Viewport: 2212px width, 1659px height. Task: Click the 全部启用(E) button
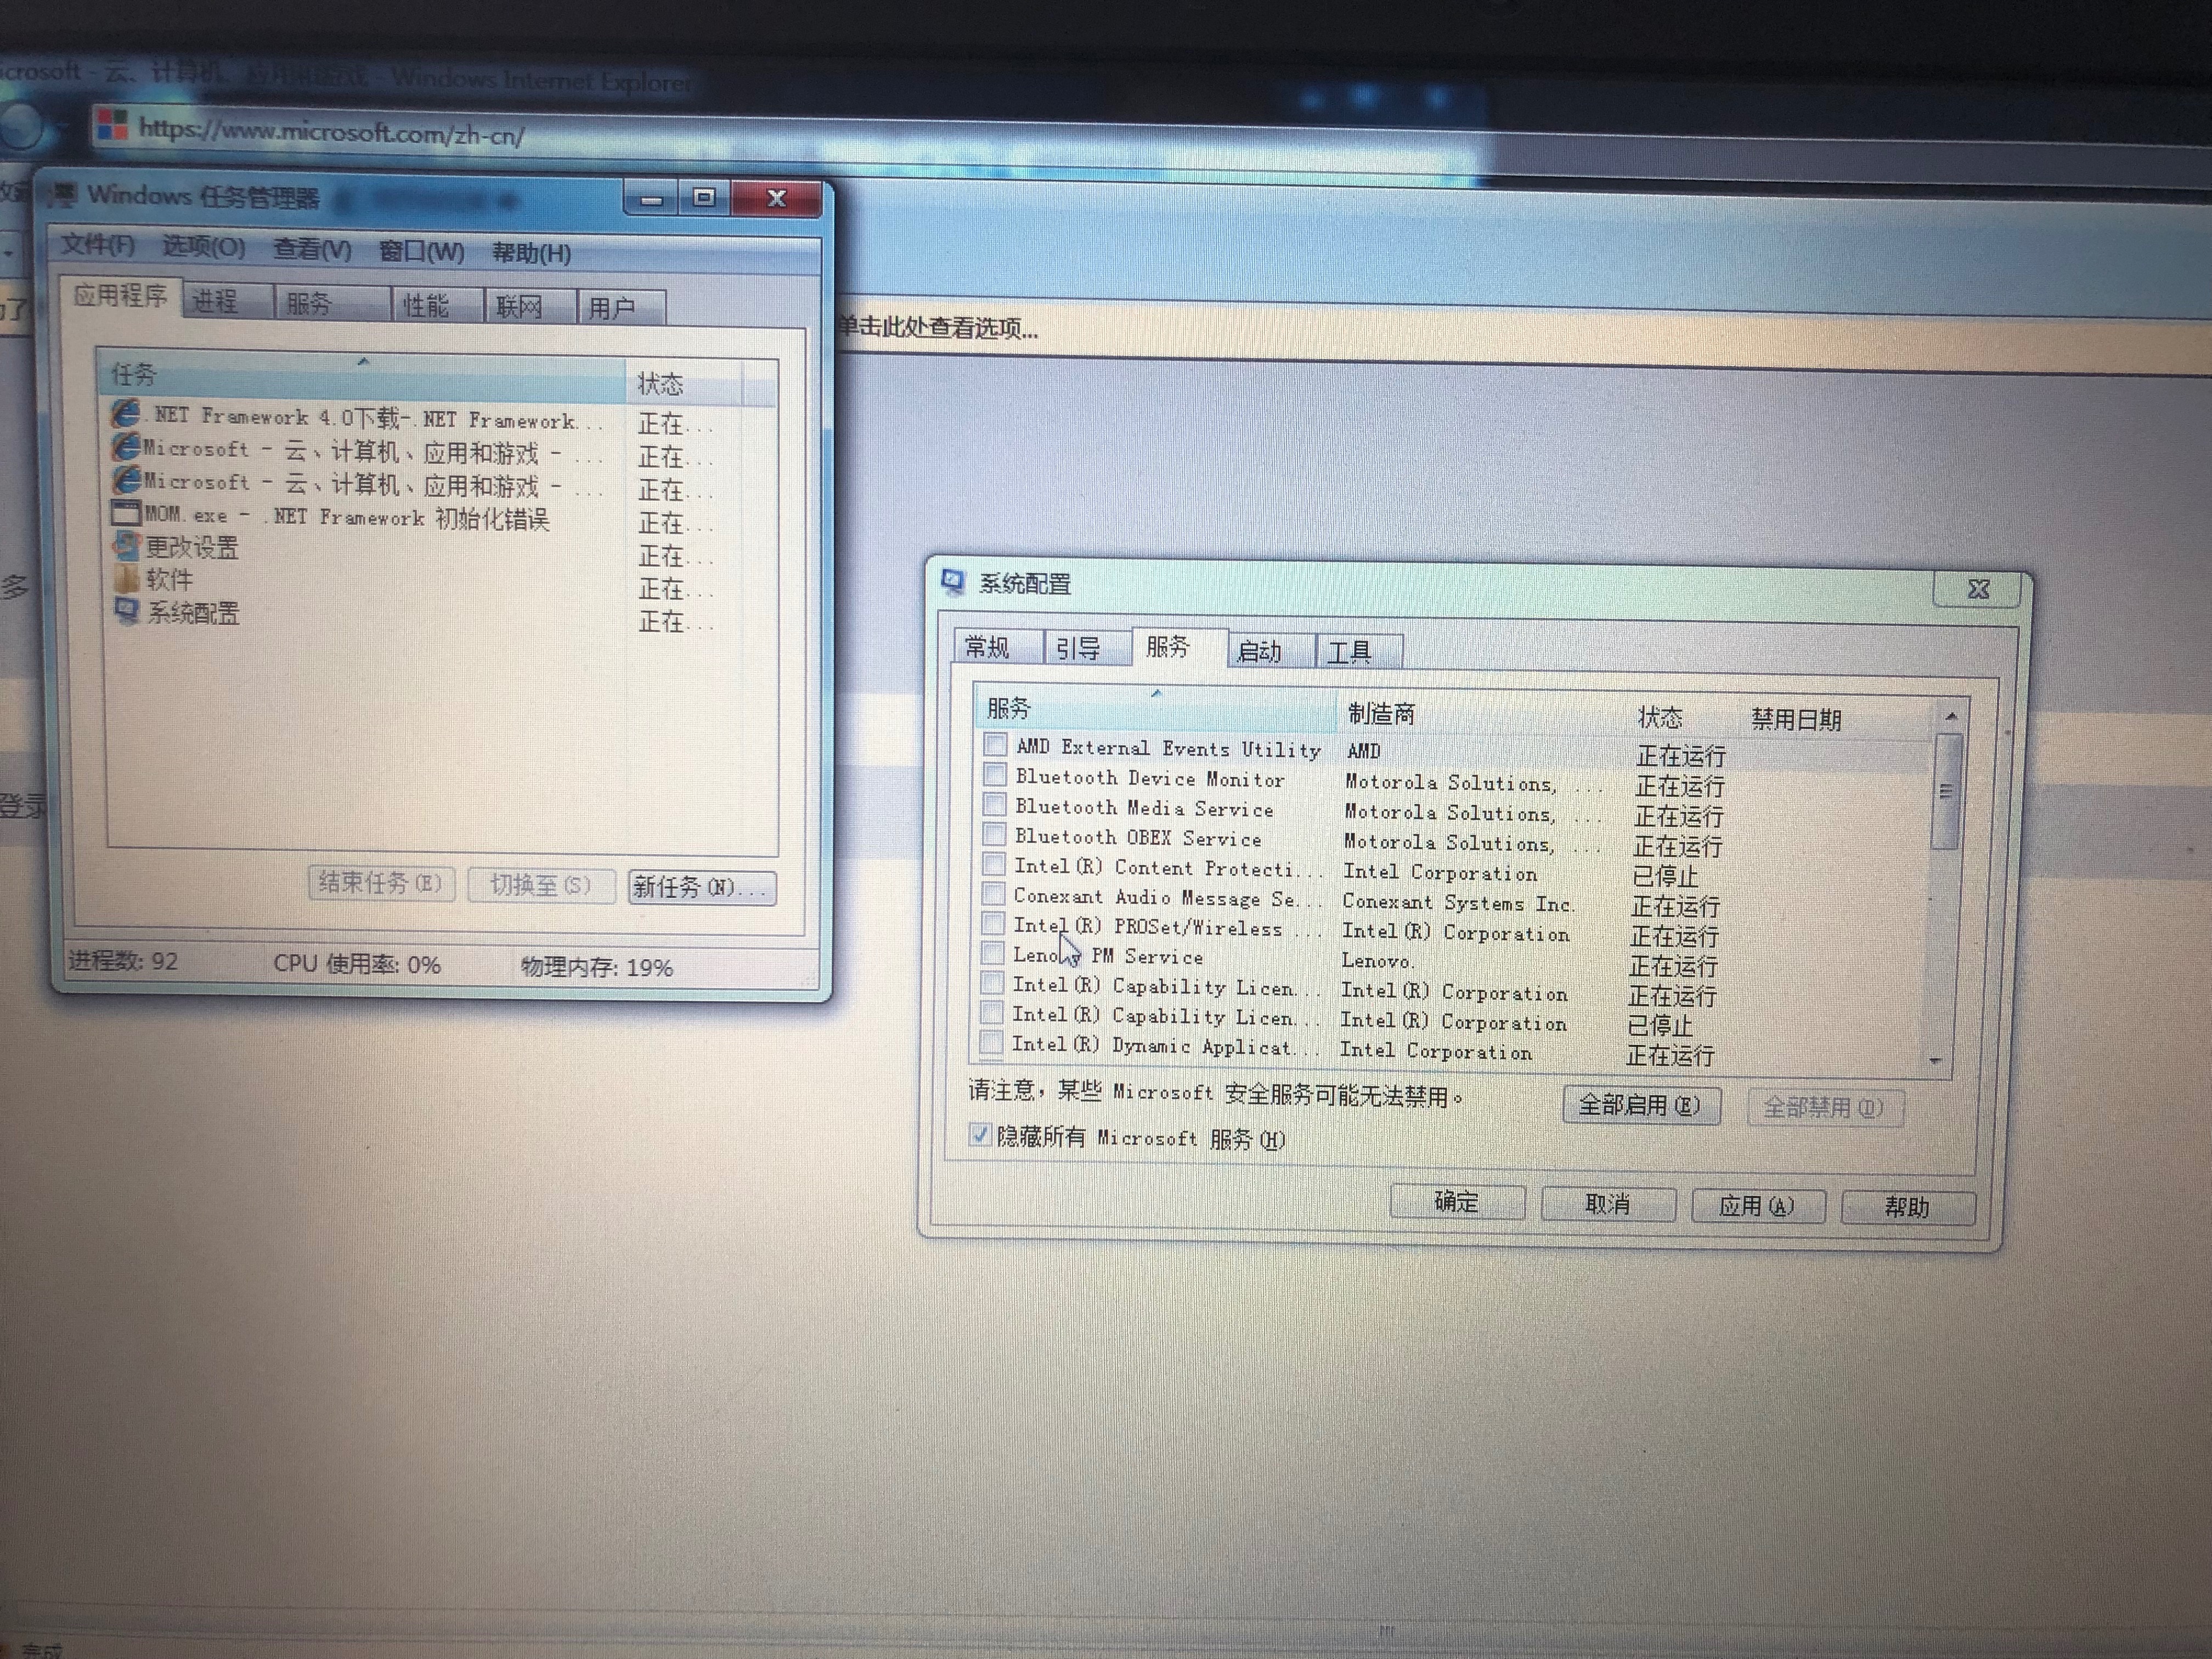coord(1641,1105)
